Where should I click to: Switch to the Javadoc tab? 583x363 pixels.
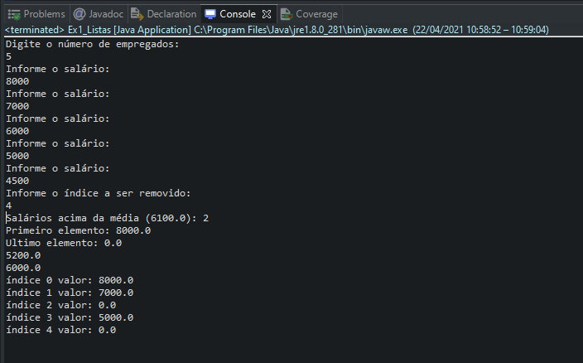coord(99,14)
